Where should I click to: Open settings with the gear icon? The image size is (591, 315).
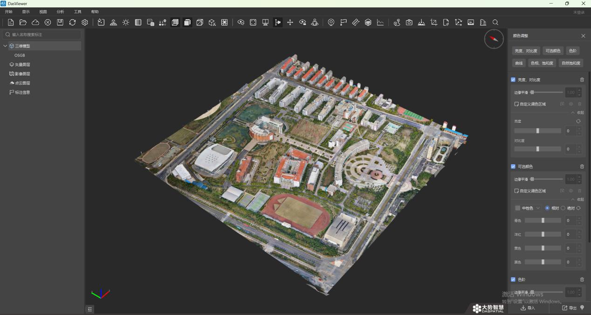[85, 22]
